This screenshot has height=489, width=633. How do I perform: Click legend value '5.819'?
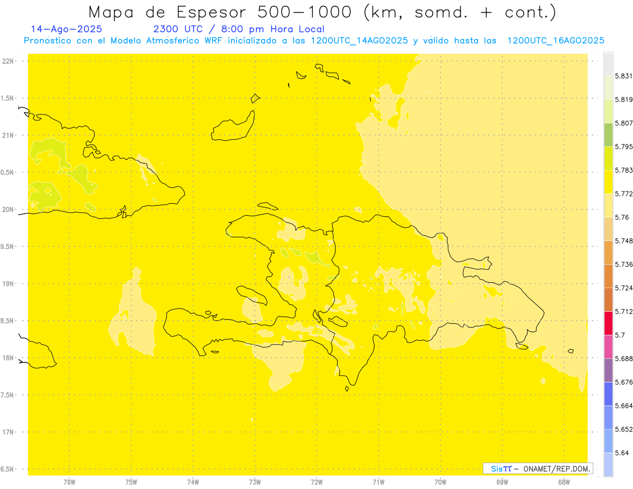(x=624, y=100)
